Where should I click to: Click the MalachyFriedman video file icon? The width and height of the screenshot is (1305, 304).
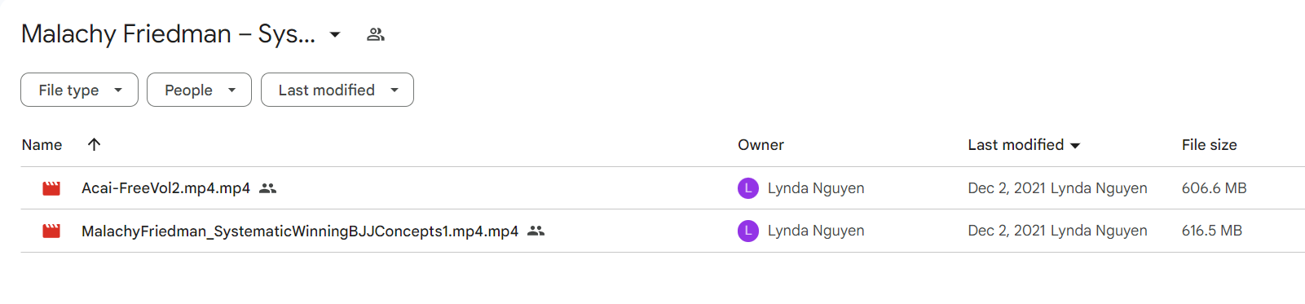[x=51, y=231]
